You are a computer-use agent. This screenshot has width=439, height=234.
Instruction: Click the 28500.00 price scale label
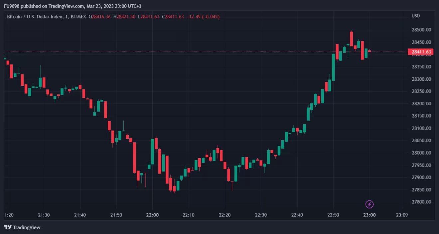tap(421, 30)
